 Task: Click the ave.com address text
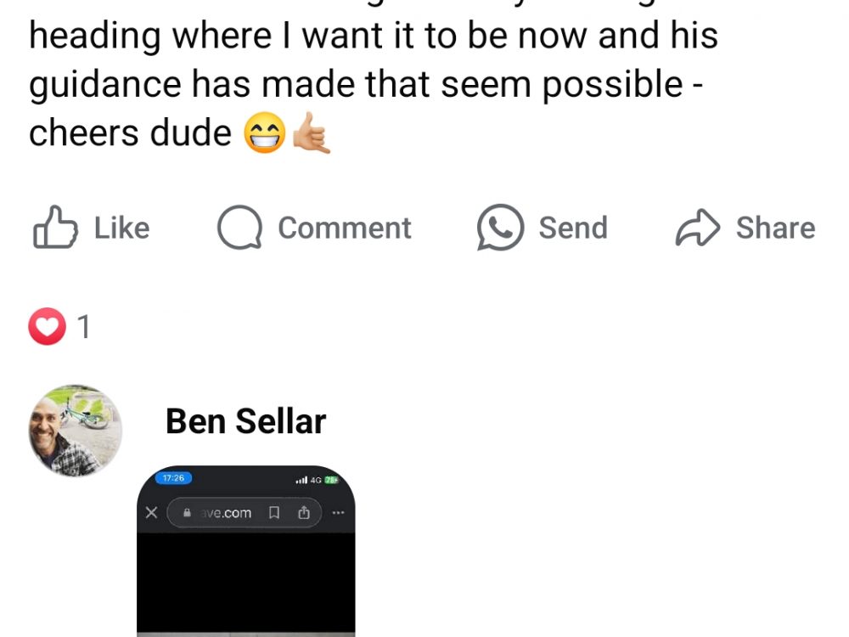(x=225, y=513)
